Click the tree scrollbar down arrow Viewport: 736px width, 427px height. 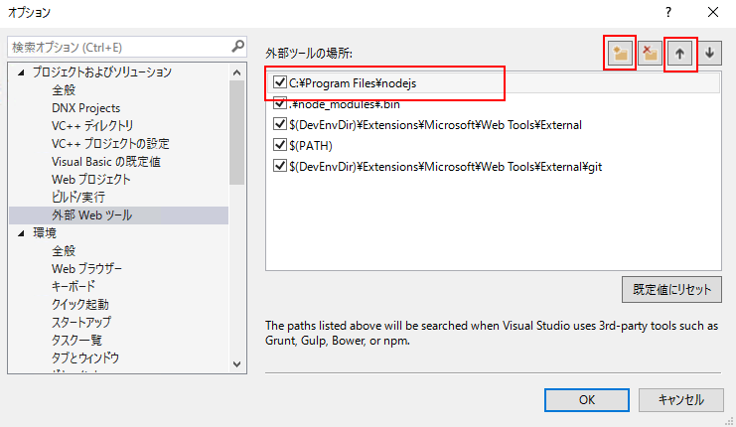point(236,364)
